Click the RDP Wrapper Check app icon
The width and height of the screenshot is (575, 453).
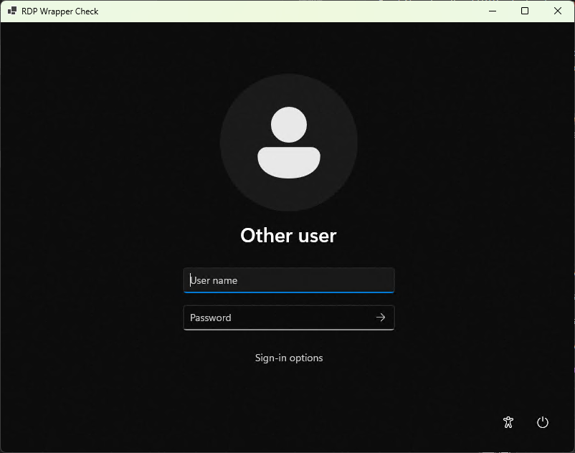pos(12,11)
